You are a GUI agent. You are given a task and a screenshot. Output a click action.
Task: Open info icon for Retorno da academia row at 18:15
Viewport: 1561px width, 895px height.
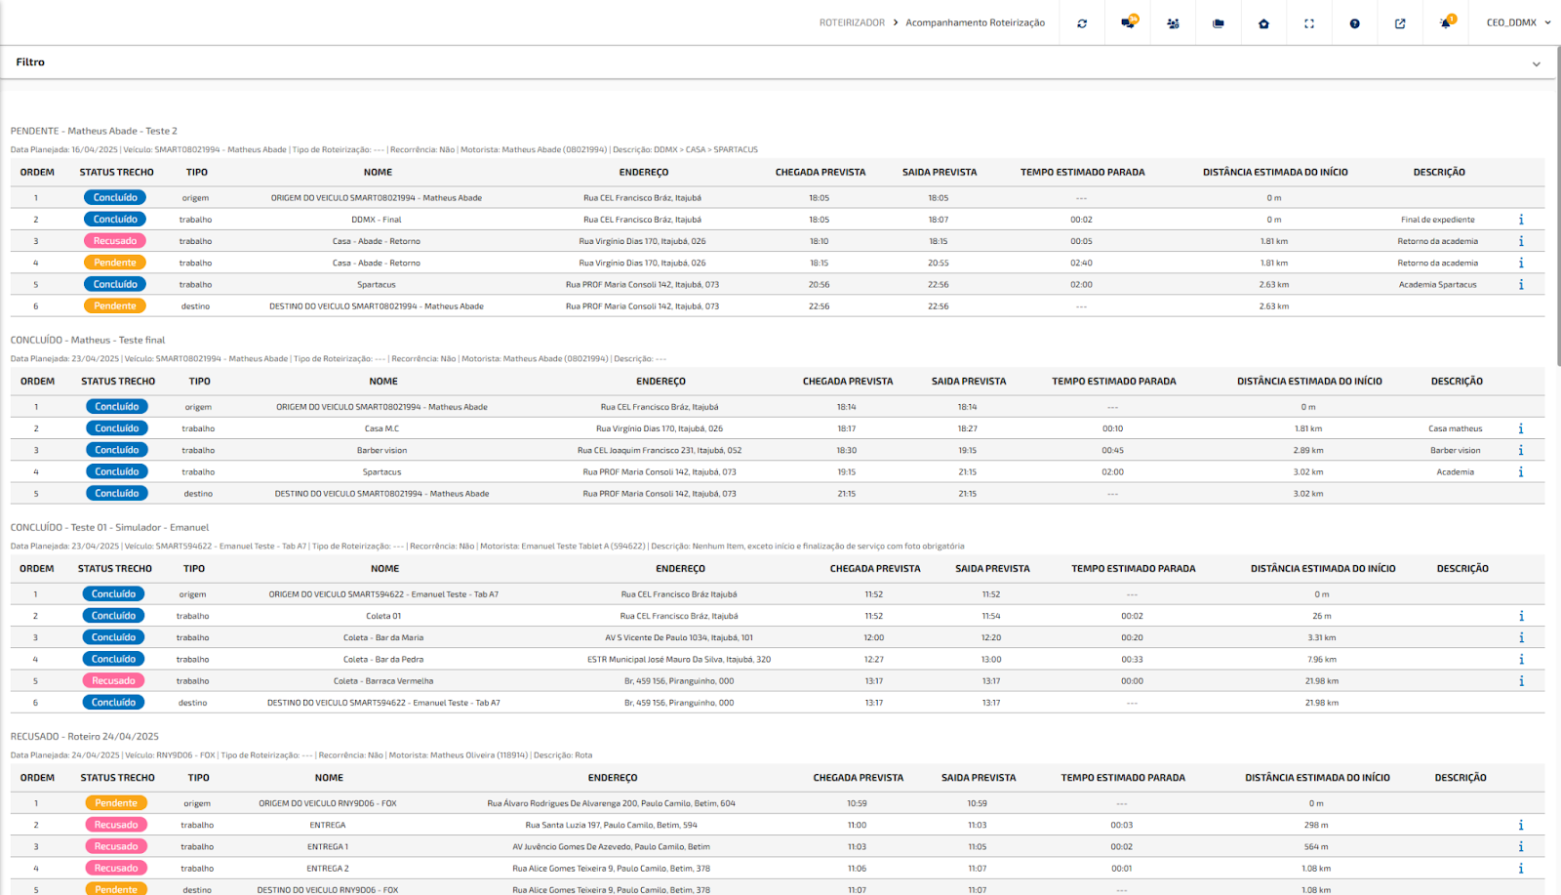1521,263
